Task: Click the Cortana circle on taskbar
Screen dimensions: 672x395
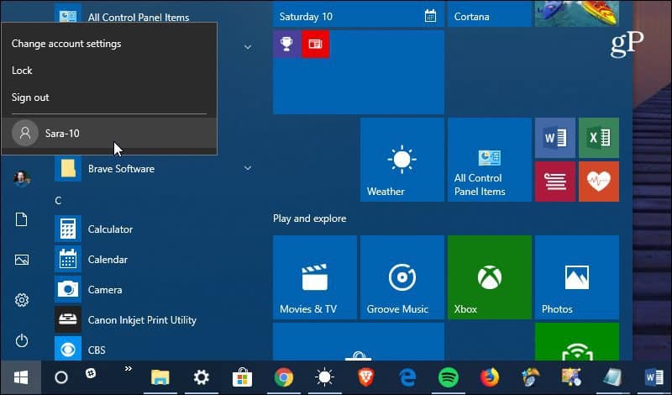Action: click(x=61, y=377)
